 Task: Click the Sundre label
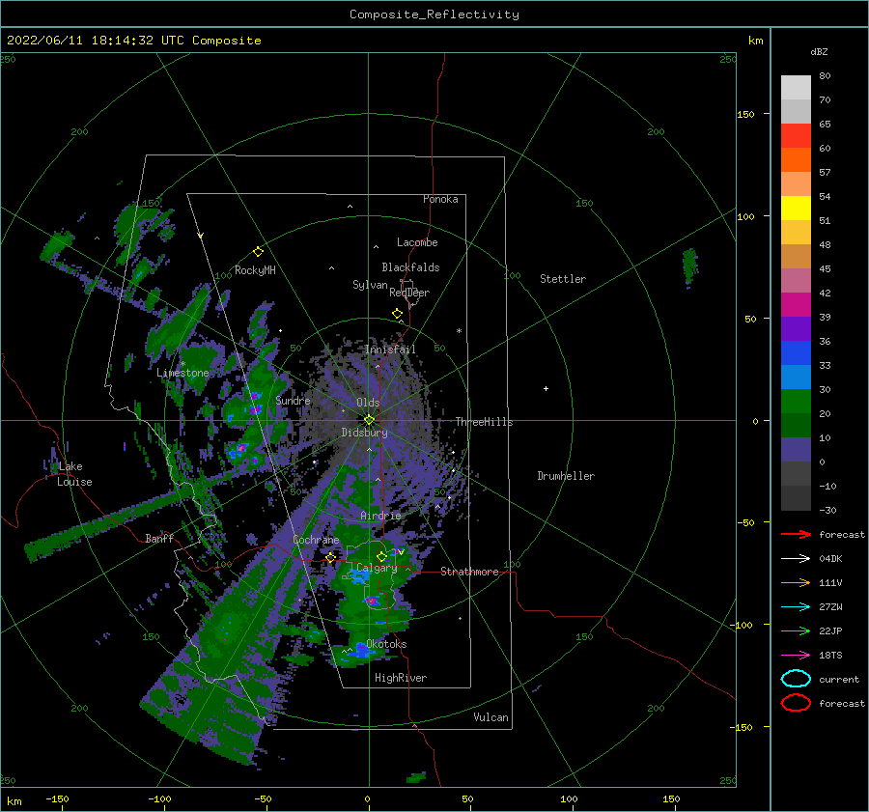(293, 400)
